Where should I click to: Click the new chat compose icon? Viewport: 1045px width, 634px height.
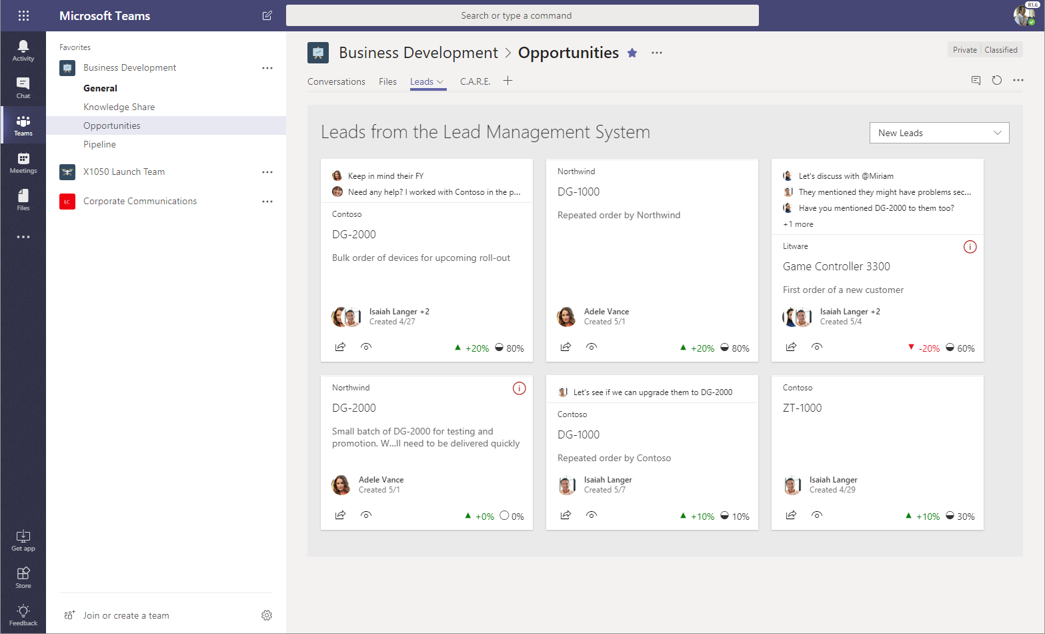coord(267,15)
